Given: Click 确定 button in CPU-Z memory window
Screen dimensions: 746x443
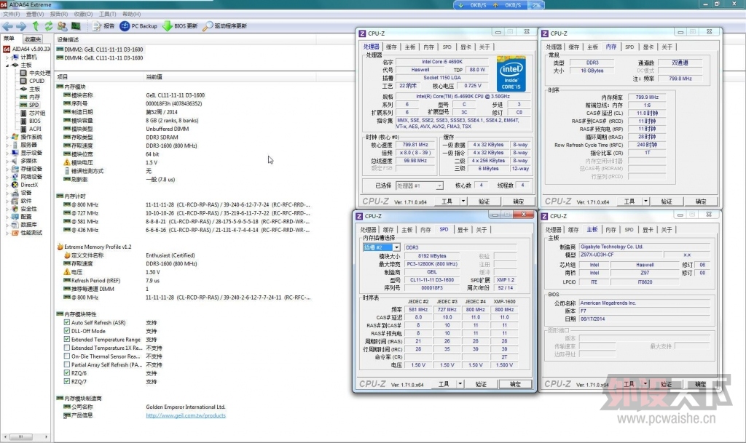Looking at the screenshot, I should point(701,201).
